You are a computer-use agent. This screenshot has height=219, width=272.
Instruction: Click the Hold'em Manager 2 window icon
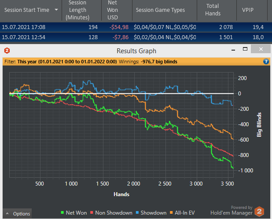[7, 51]
